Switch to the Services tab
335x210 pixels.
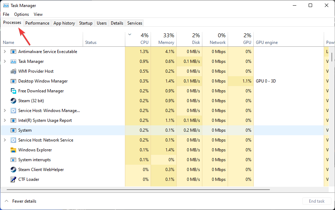134,23
